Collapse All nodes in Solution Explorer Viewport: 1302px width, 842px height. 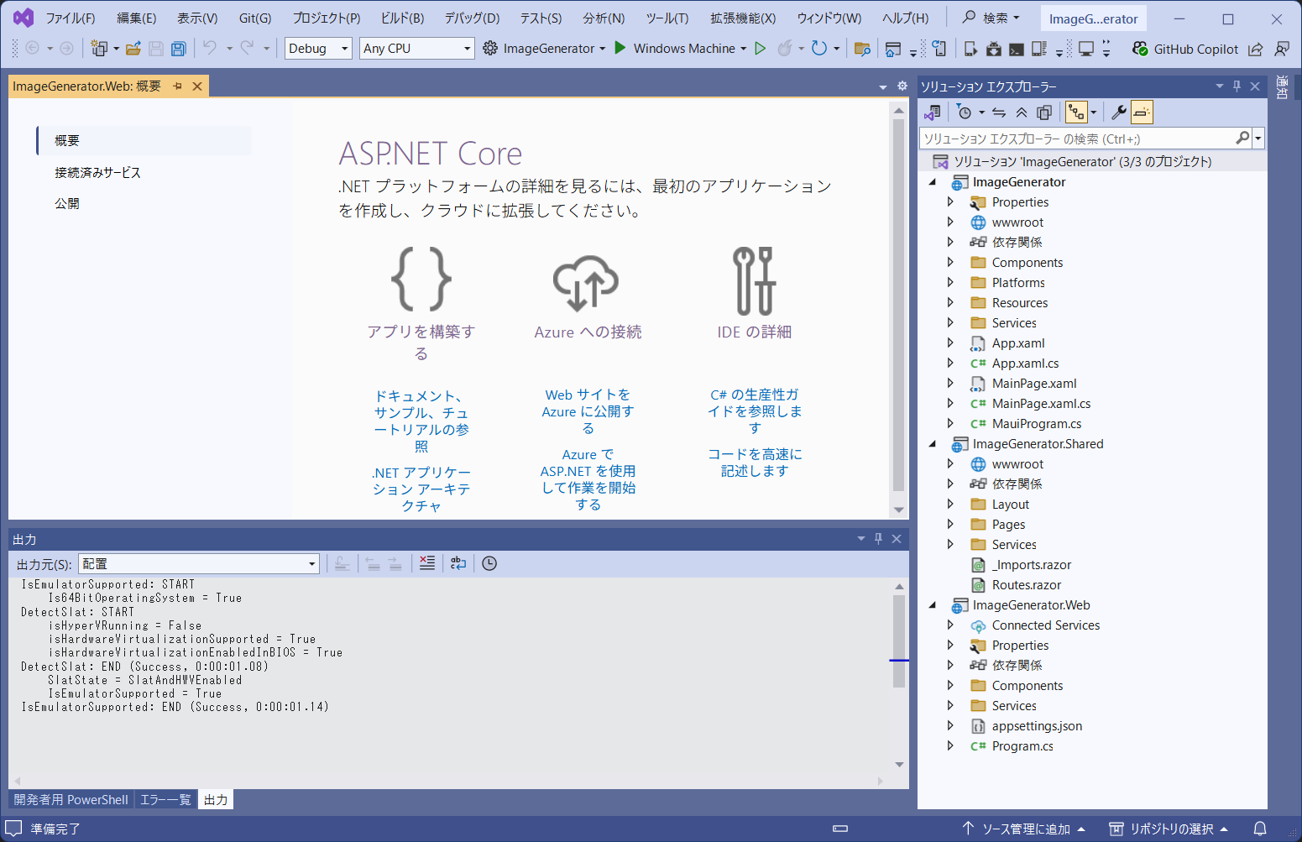(x=1022, y=112)
